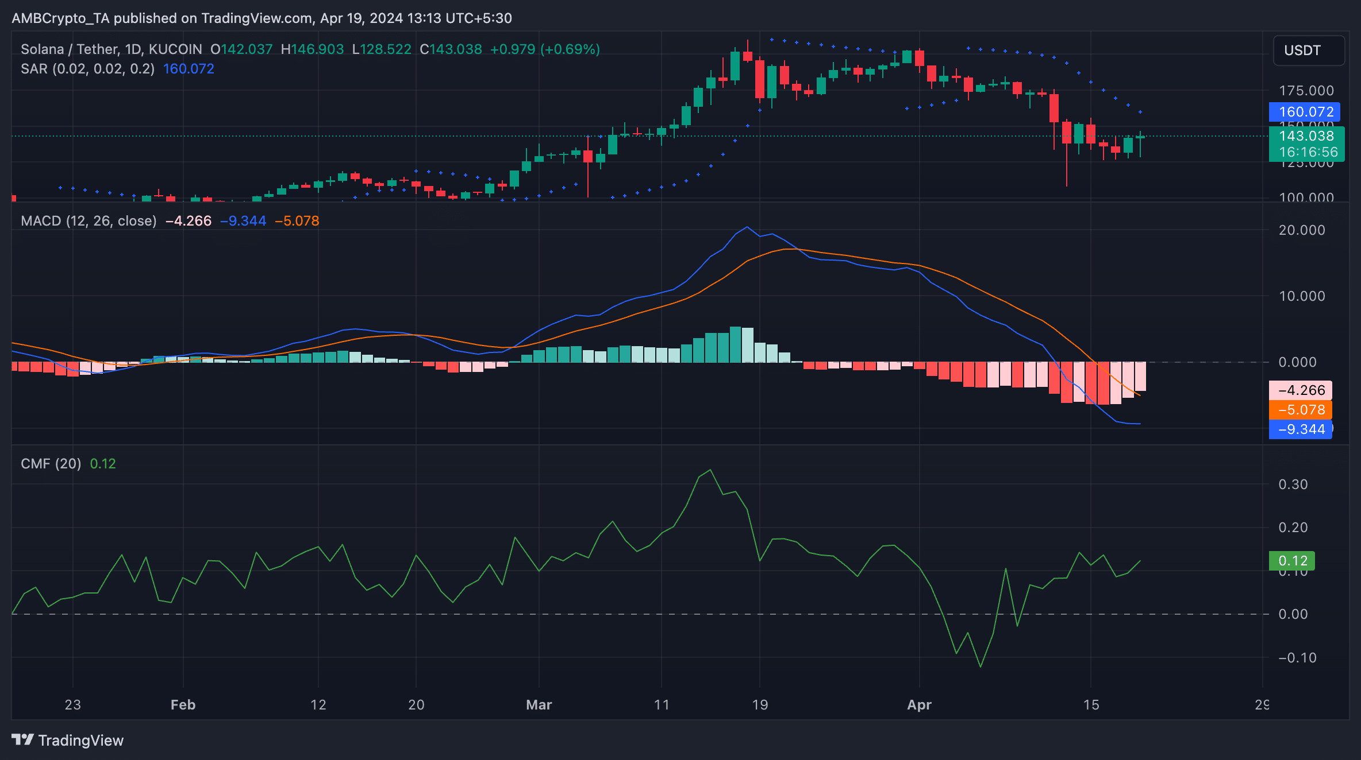Click the 19 date on time axis
This screenshot has width=1361, height=760.
pyautogui.click(x=760, y=705)
